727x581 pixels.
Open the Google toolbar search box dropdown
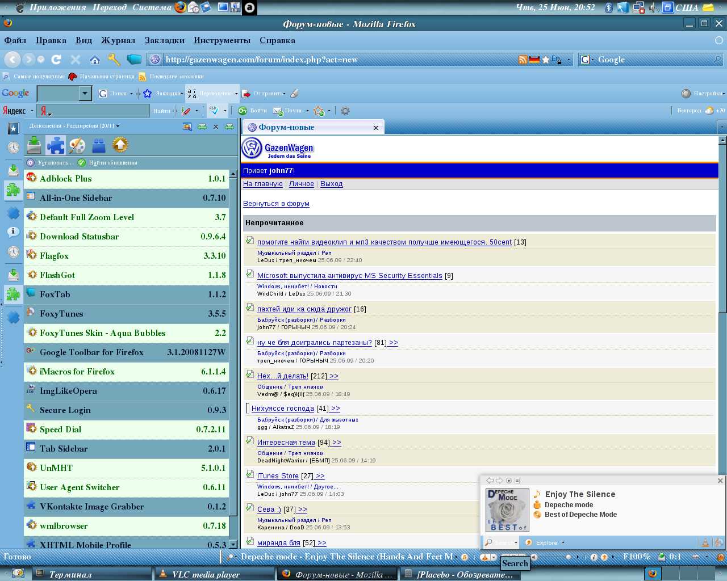click(85, 94)
